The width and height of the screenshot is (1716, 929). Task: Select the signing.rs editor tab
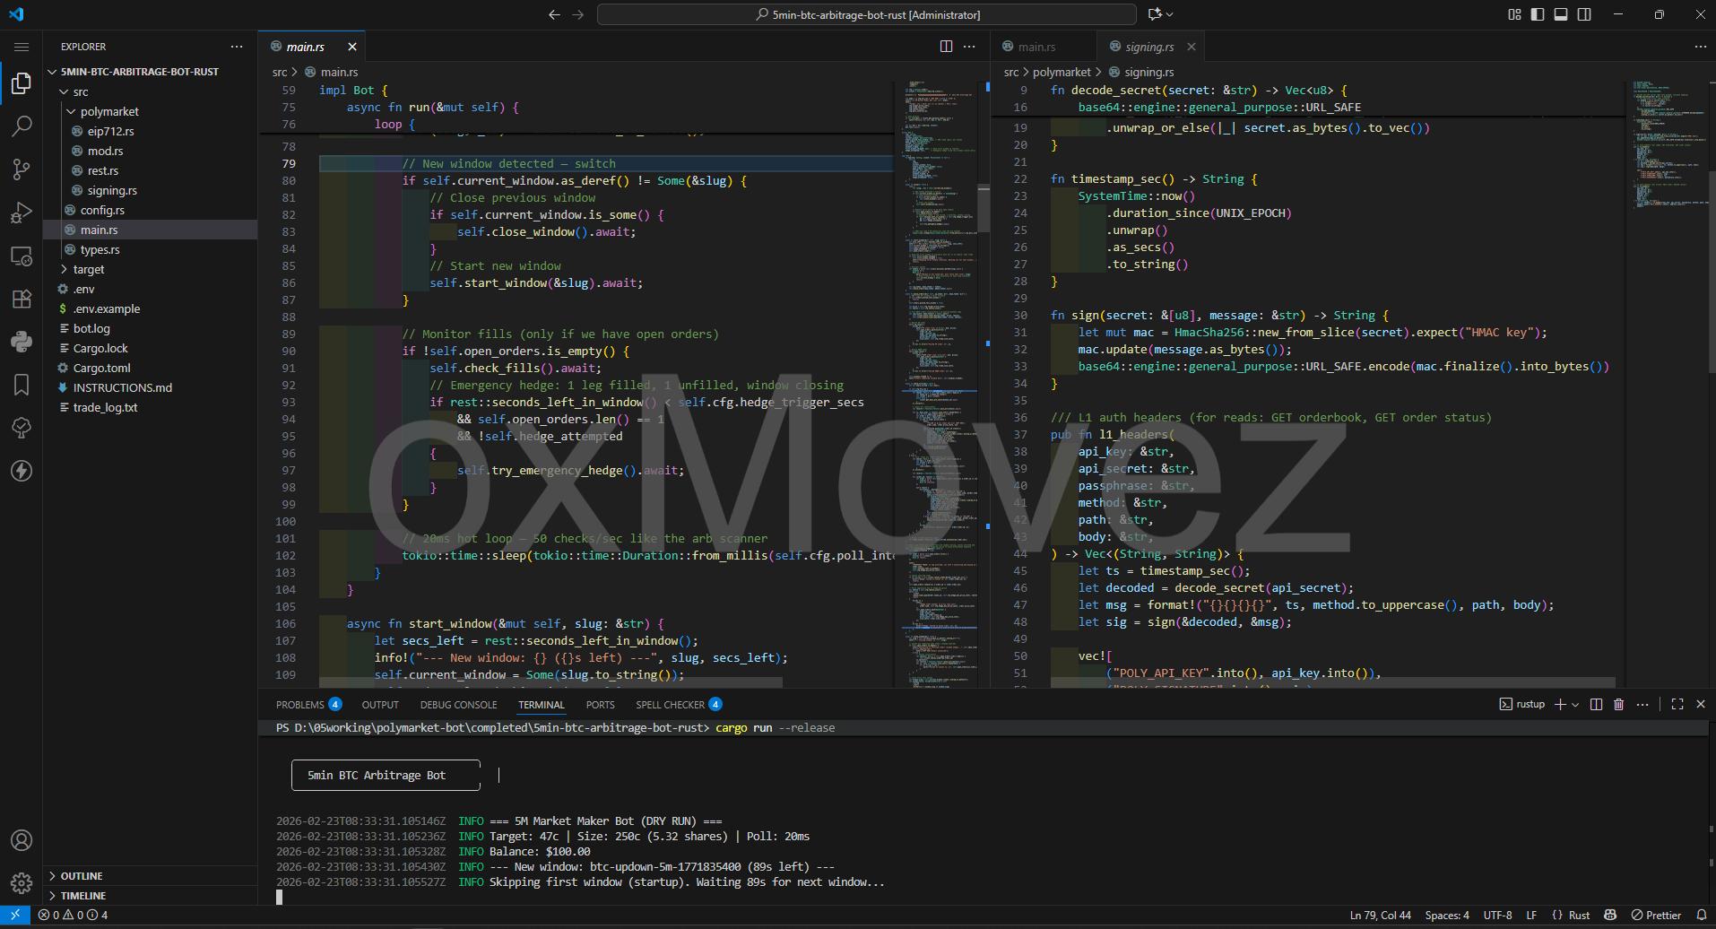point(1149,47)
